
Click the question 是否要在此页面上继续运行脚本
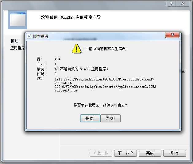click(100, 105)
